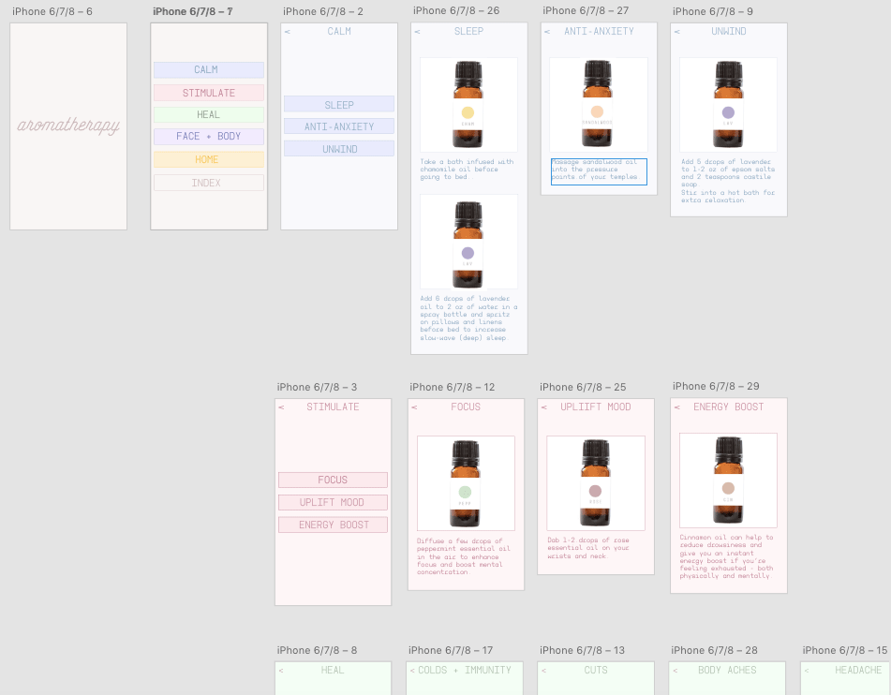Viewport: 891px width, 695px height.
Task: Click the yellow circle on the chamomile bottle
Action: click(468, 114)
